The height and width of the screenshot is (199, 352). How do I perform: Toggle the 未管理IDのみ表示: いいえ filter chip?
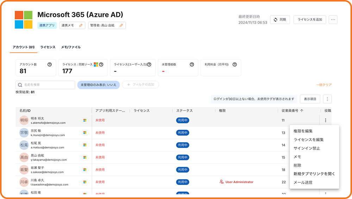pos(99,85)
